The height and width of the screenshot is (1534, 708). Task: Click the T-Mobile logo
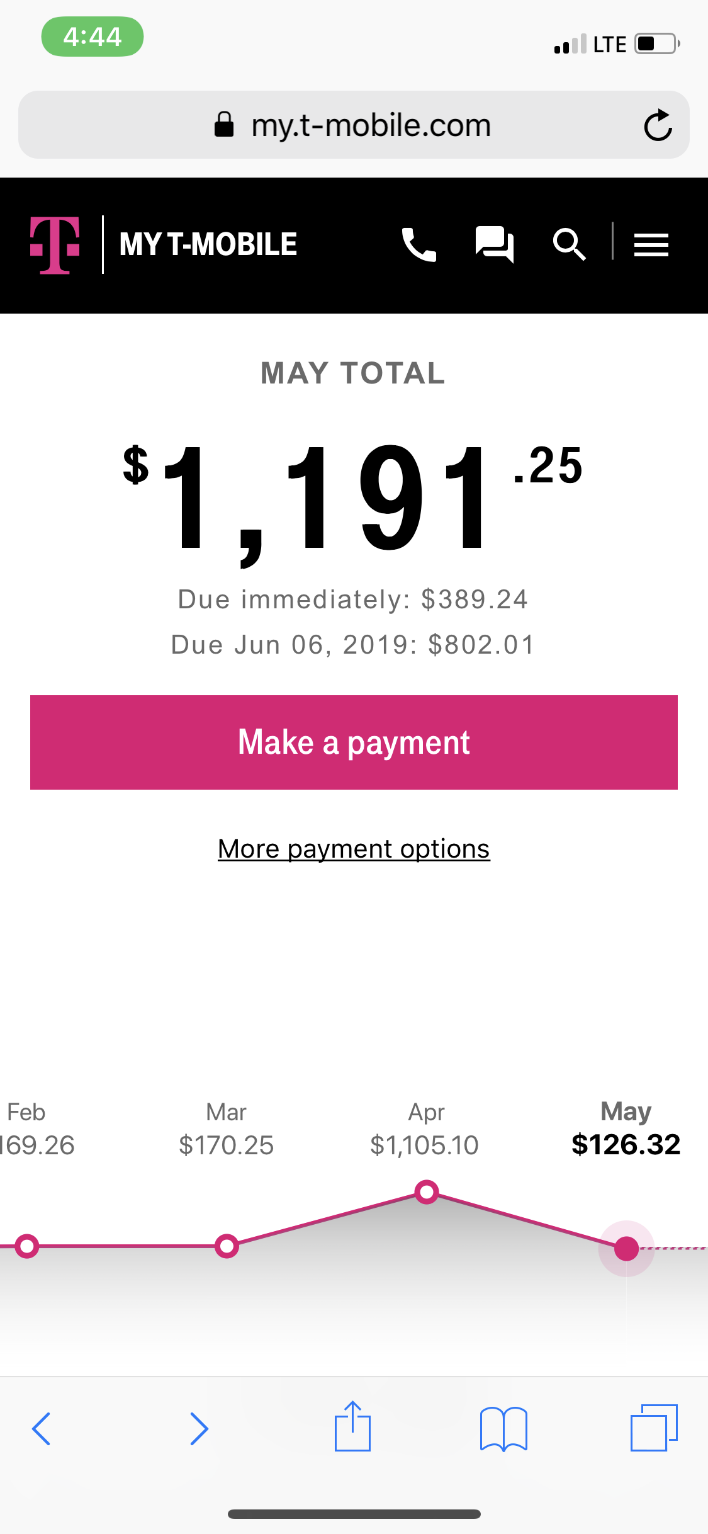click(55, 245)
